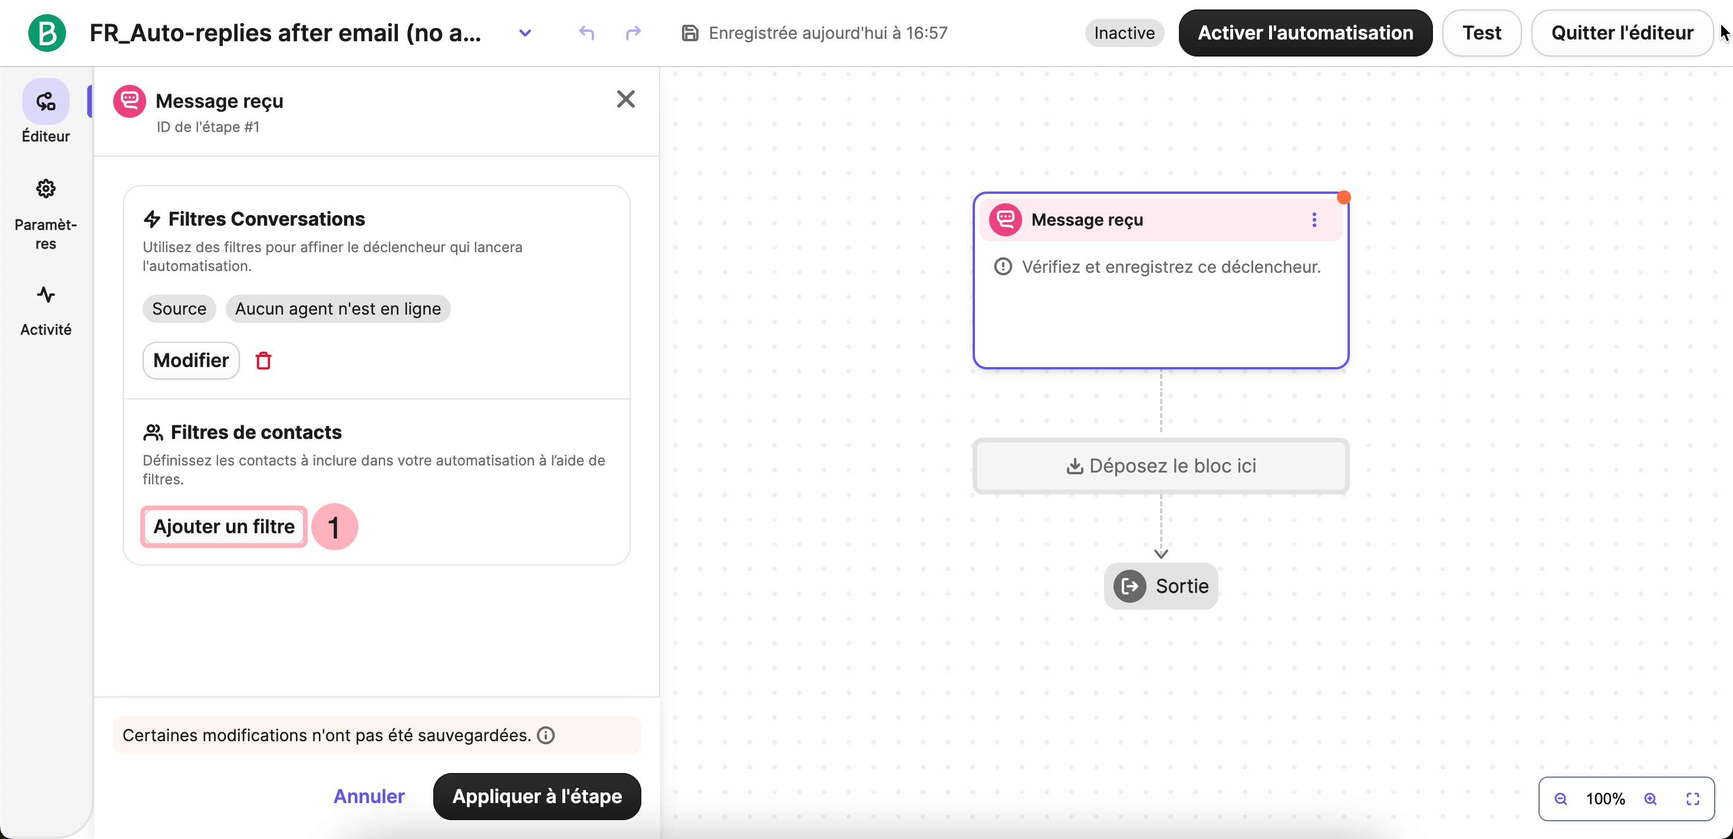Close the Message reçu panel

(x=625, y=100)
